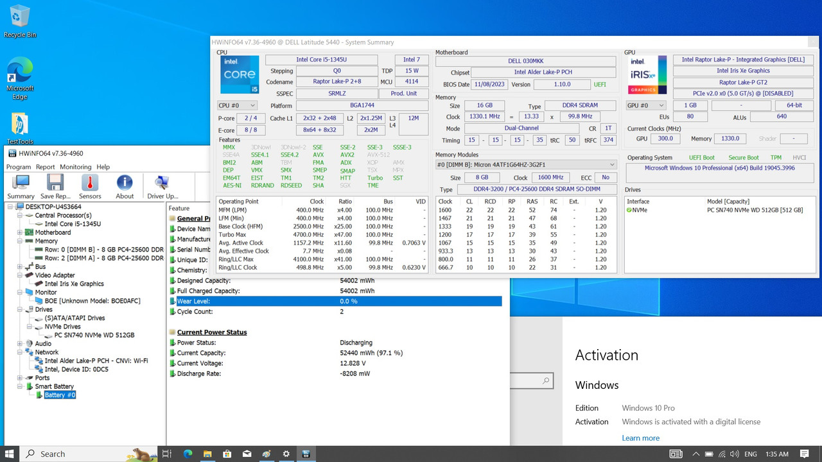
Task: Click the volume speaker tray icon
Action: coord(735,454)
